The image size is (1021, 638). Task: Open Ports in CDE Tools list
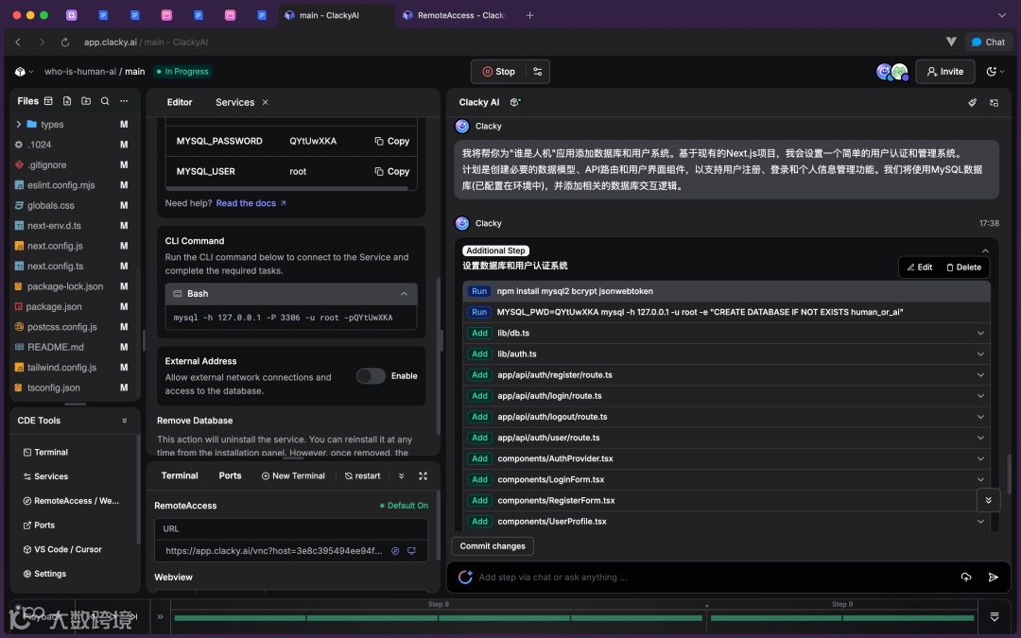tap(39, 525)
